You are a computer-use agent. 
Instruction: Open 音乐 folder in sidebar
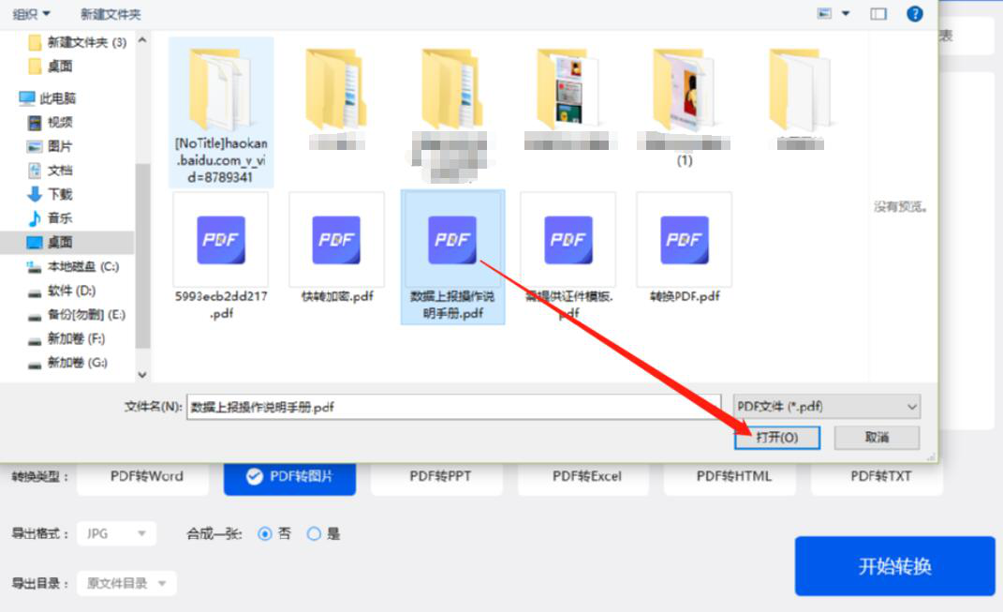(51, 217)
